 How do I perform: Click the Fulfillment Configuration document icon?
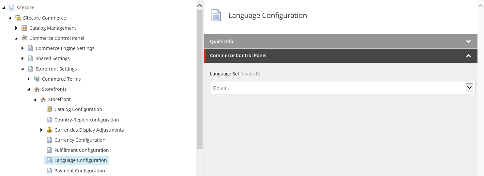[49, 150]
